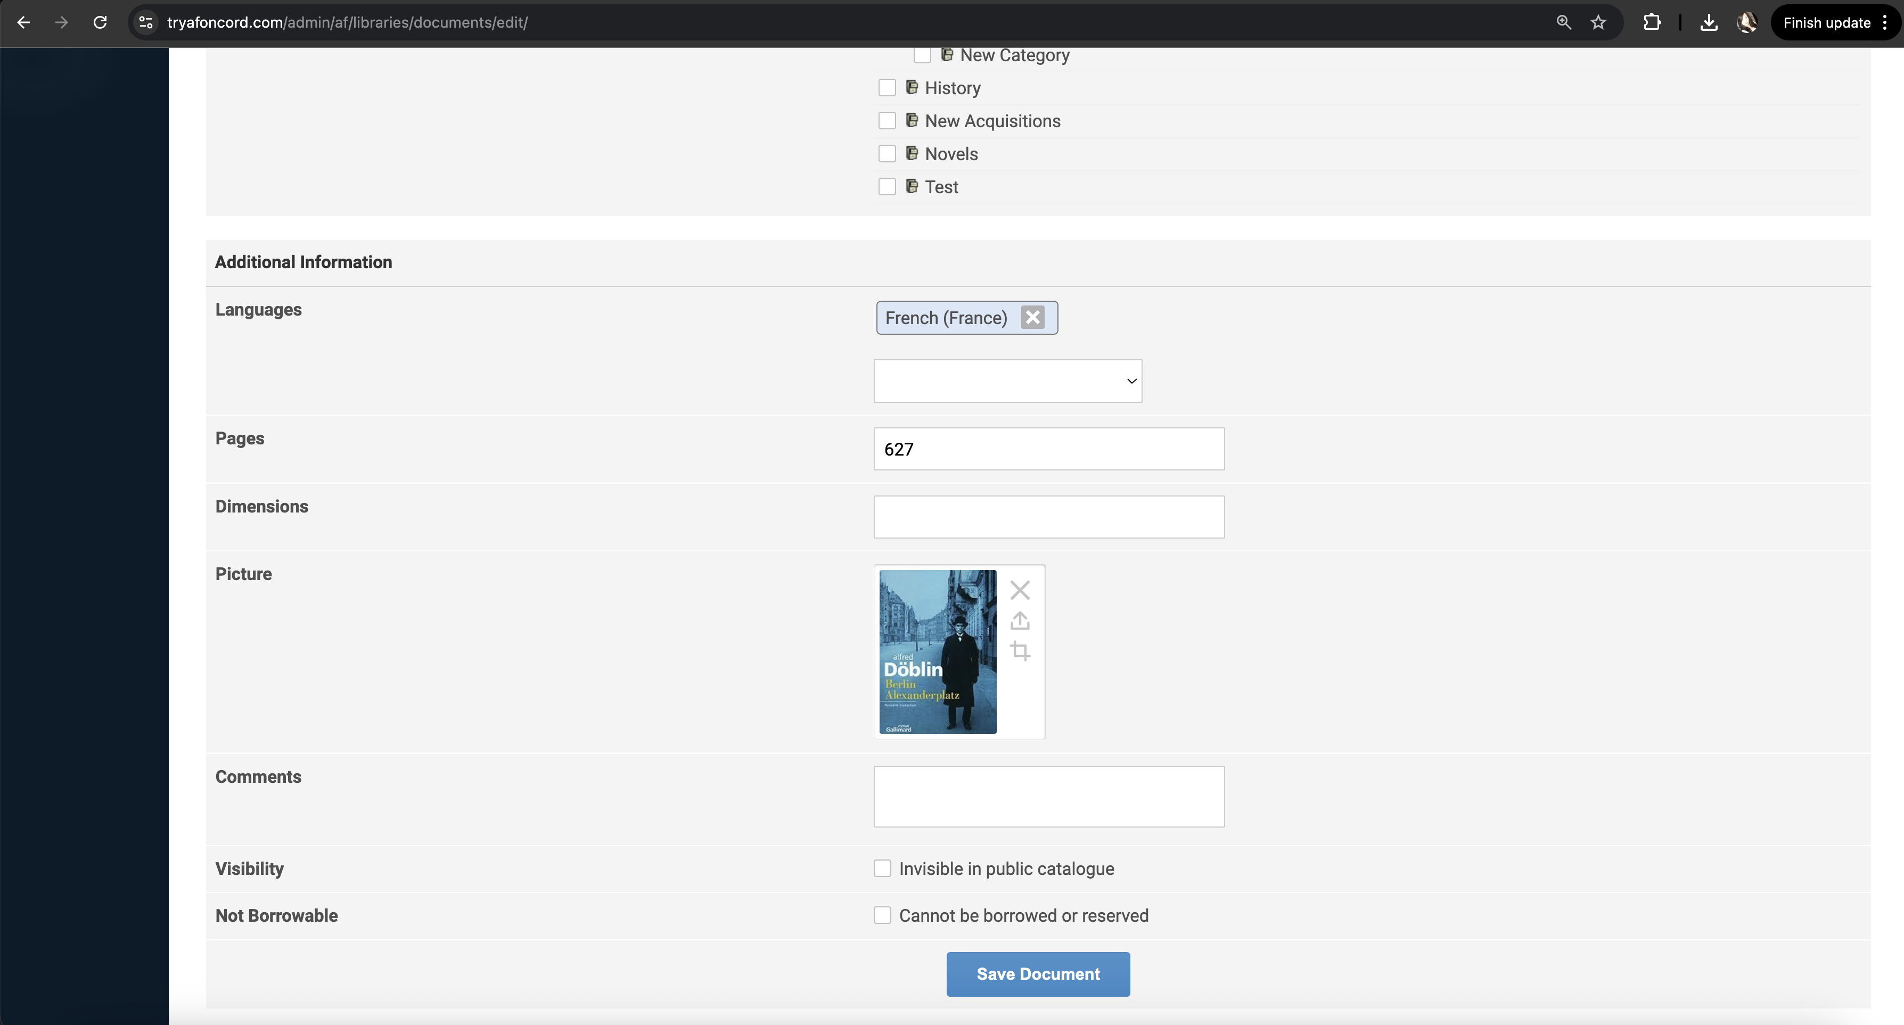This screenshot has width=1904, height=1025.
Task: Tick Cannot be borrowed or reserved
Action: [882, 915]
